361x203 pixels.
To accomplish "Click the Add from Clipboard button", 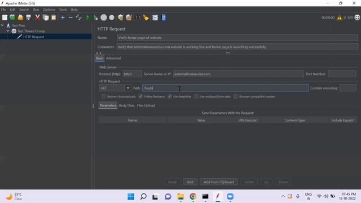I will tap(219, 182).
